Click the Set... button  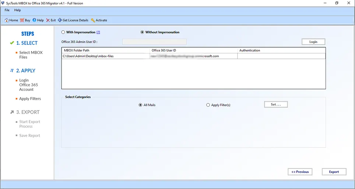[x=276, y=104]
